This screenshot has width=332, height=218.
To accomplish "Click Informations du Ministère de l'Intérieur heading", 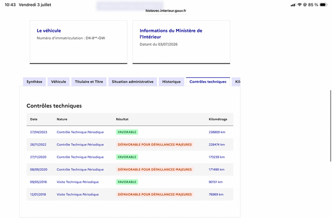I will point(171,34).
